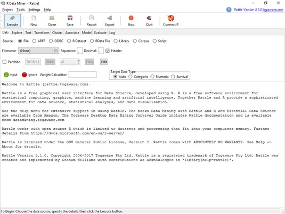The image size is (285, 214).
Task: Click the View button
Action: pos(89,62)
